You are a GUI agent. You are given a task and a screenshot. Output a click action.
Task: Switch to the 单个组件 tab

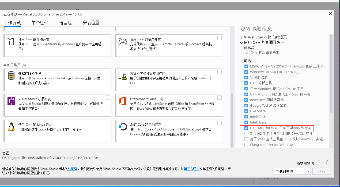[40, 23]
